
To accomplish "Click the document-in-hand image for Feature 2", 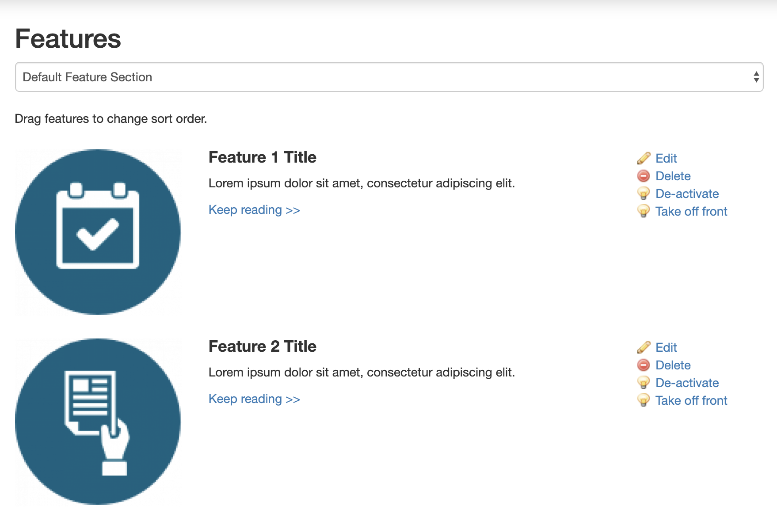I will coord(98,422).
